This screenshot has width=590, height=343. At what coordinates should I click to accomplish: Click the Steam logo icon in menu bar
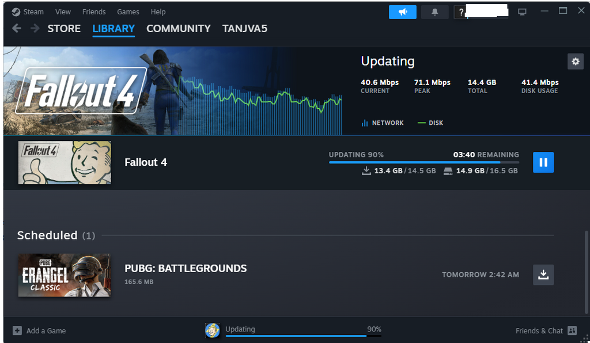[16, 12]
